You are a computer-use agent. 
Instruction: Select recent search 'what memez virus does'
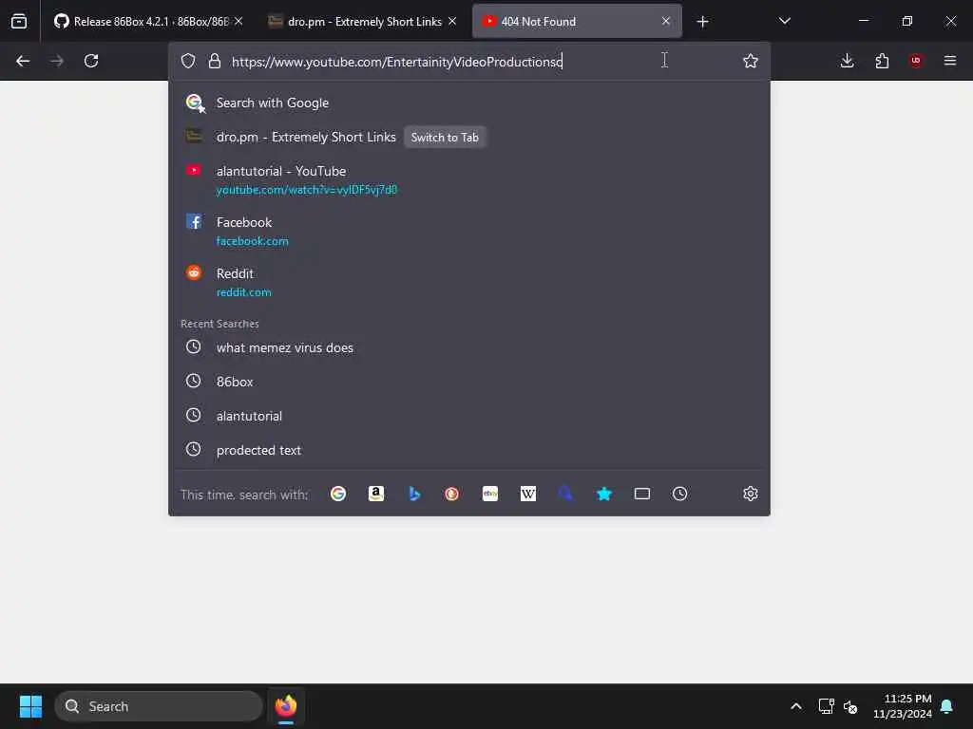point(469,347)
